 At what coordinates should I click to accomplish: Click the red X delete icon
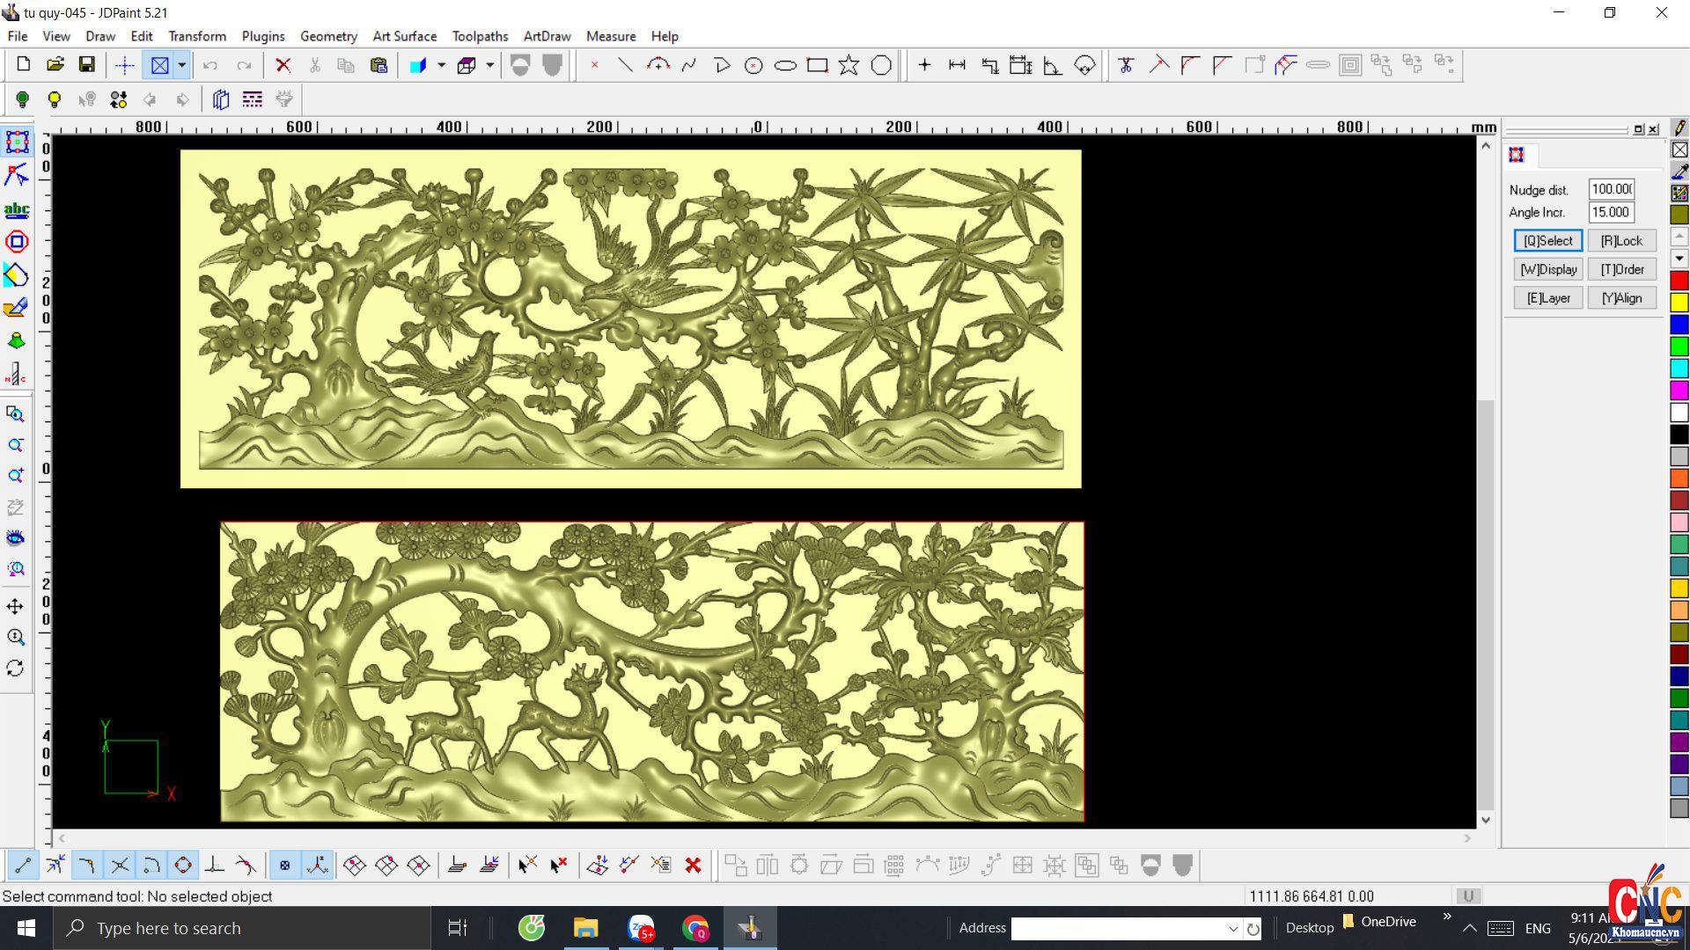[x=283, y=65]
